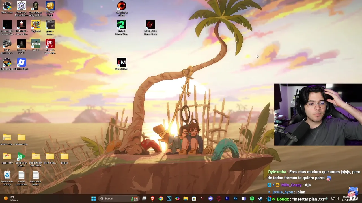The height and width of the screenshot is (203, 362).
Task: Select the Juegos pendientes text file
Action: (21, 178)
